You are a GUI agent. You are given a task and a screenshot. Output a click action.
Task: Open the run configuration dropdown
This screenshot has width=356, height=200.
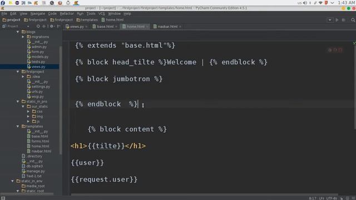pos(330,20)
